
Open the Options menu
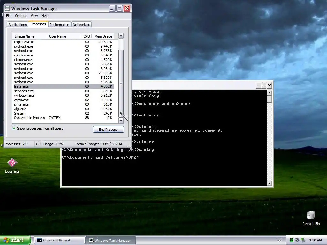pos(21,16)
